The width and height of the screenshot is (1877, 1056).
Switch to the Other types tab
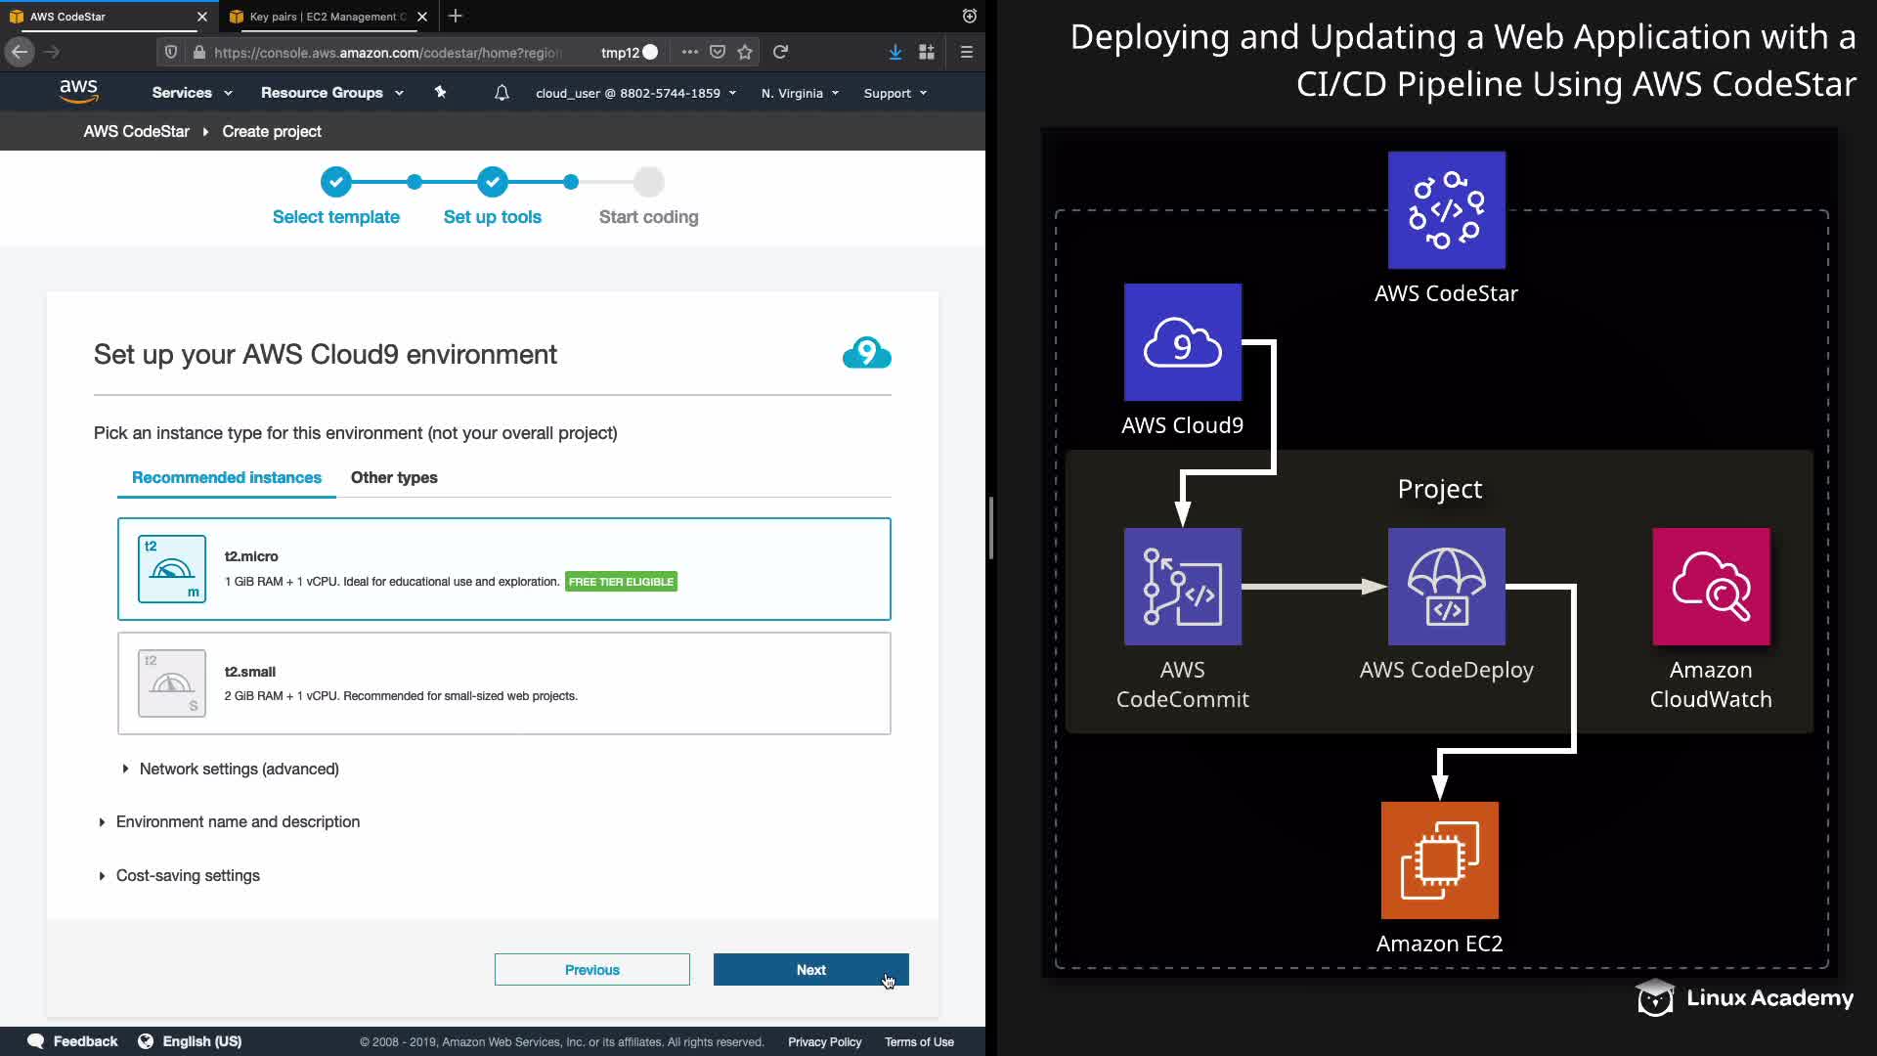click(394, 477)
